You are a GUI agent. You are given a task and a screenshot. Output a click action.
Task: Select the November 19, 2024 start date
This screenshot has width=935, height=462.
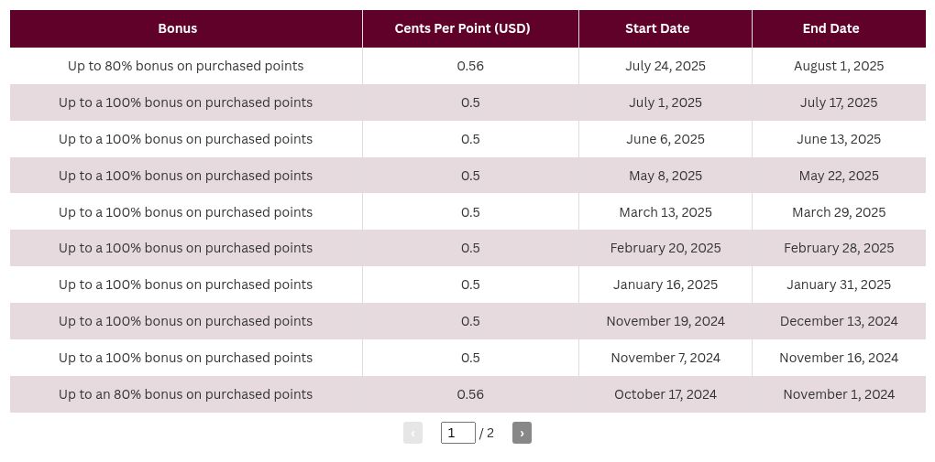coord(665,321)
